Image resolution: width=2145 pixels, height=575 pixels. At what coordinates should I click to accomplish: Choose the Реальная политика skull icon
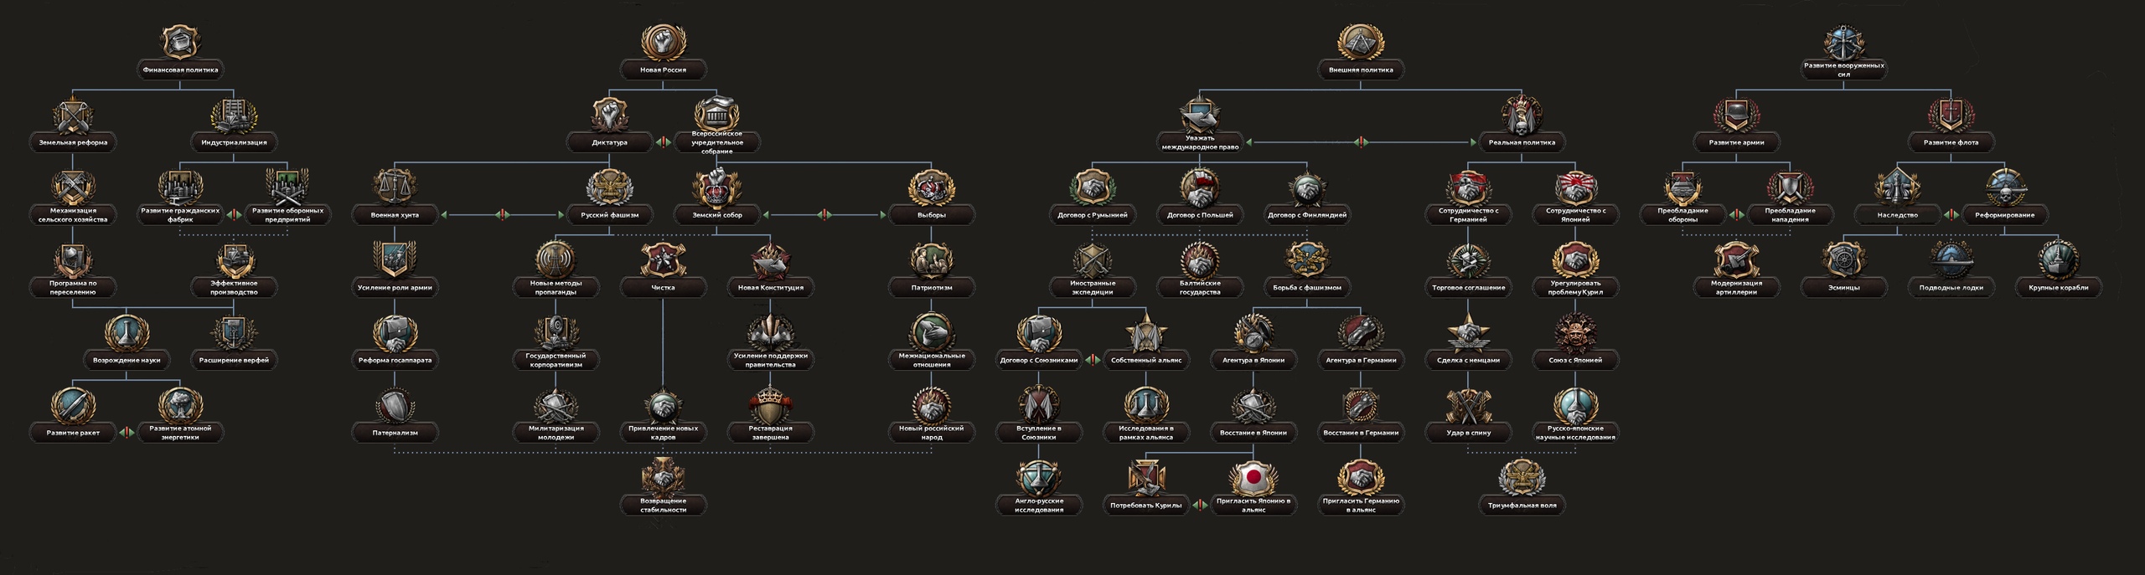pos(1522,116)
